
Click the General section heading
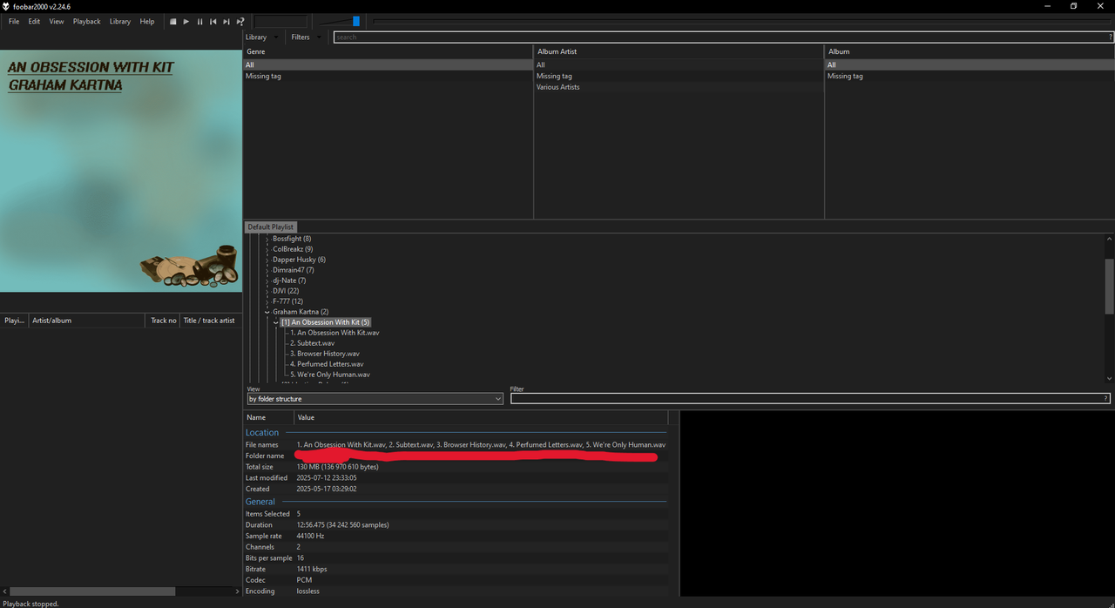[x=260, y=502]
